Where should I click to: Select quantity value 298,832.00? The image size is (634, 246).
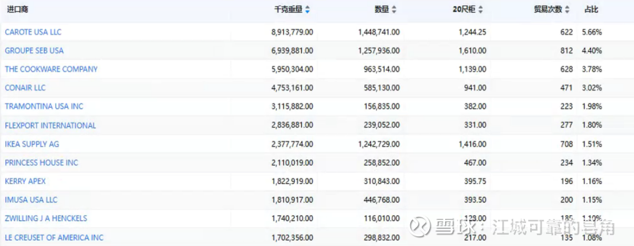point(382,237)
